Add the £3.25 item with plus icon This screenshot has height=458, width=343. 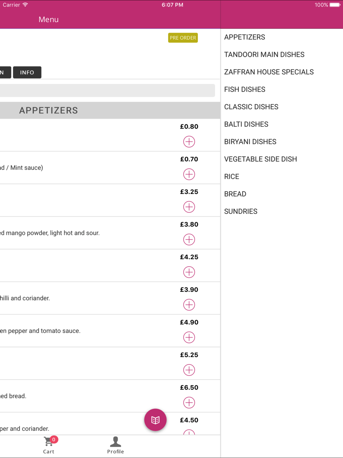click(189, 207)
